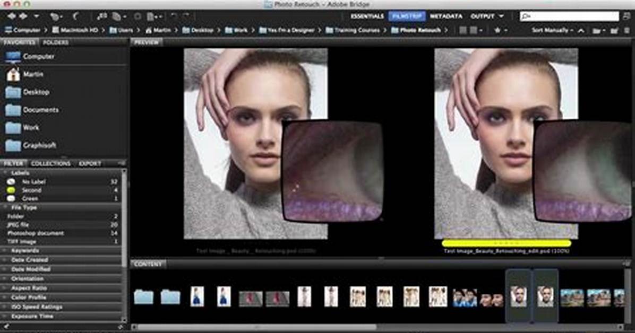
Task: Filter by Folder file type
Action: point(62,216)
